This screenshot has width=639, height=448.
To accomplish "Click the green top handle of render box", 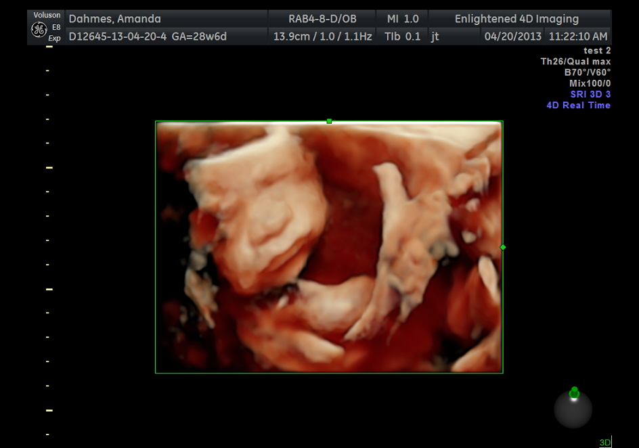I will click(x=329, y=121).
